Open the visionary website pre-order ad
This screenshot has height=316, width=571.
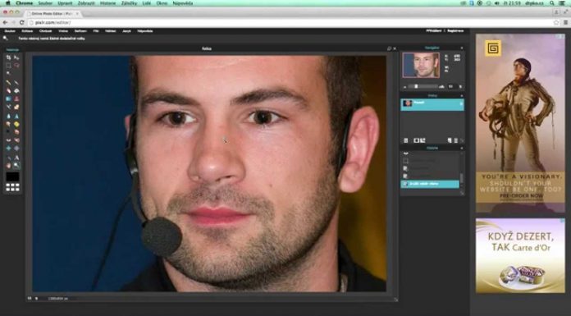[x=520, y=123]
